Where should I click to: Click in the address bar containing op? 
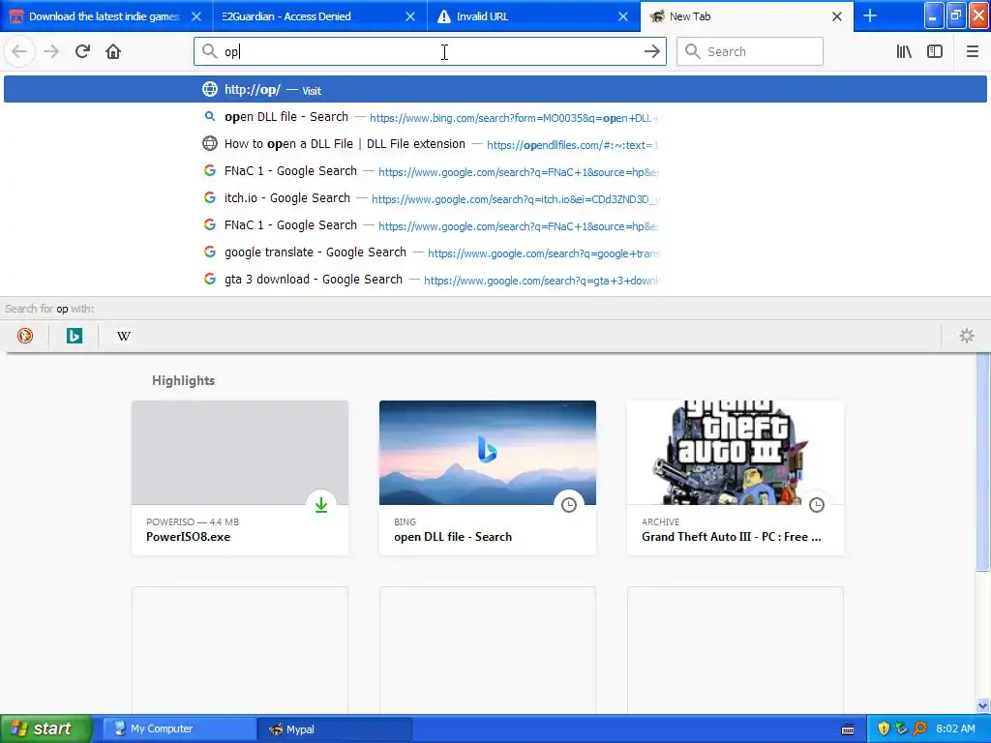pos(430,51)
